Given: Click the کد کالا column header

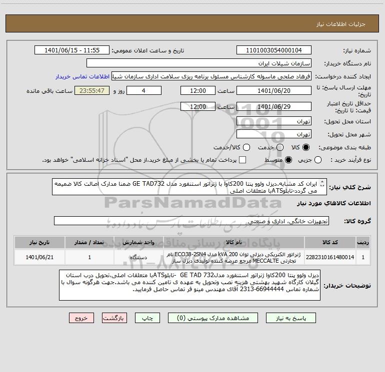Looking at the screenshot, I should pos(330,242).
